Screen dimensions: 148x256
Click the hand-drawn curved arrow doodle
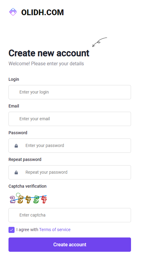[99, 42]
